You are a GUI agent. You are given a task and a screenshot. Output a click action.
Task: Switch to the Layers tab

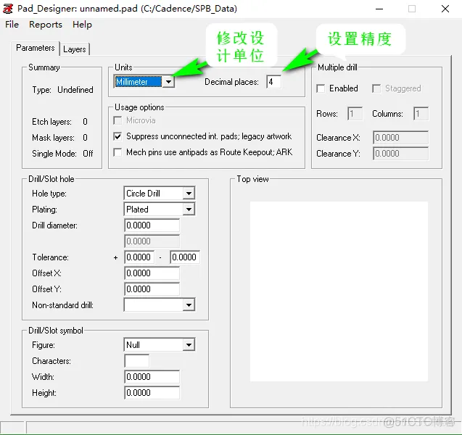(75, 49)
